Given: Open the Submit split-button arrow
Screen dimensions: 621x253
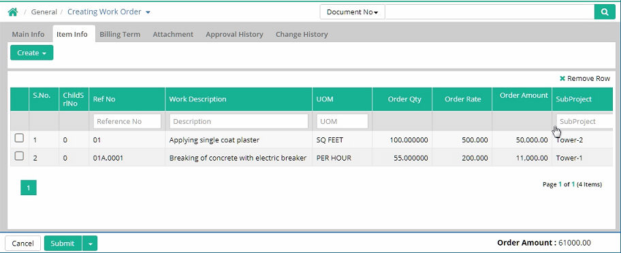Looking at the screenshot, I should (x=90, y=243).
